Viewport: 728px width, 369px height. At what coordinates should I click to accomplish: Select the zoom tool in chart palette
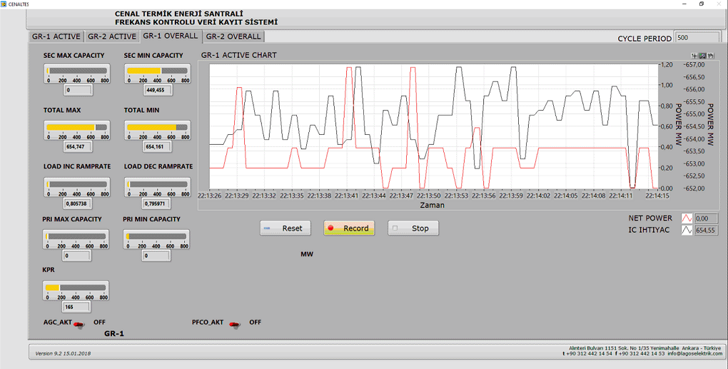point(702,56)
